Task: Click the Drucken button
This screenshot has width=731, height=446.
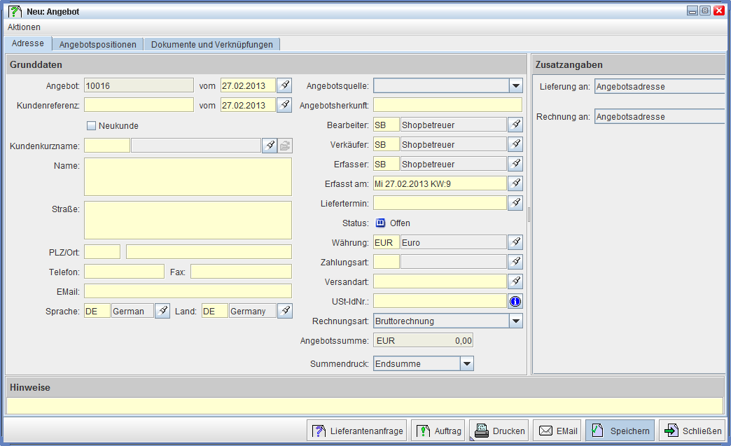Action: click(x=500, y=431)
